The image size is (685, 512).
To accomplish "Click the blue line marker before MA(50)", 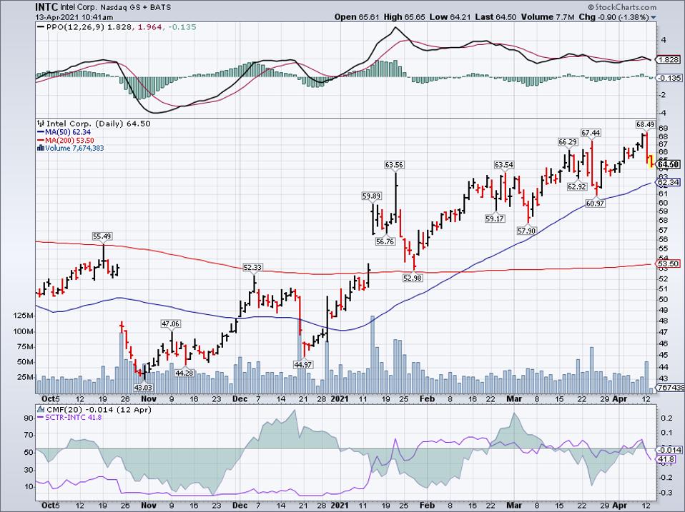I will pos(41,132).
